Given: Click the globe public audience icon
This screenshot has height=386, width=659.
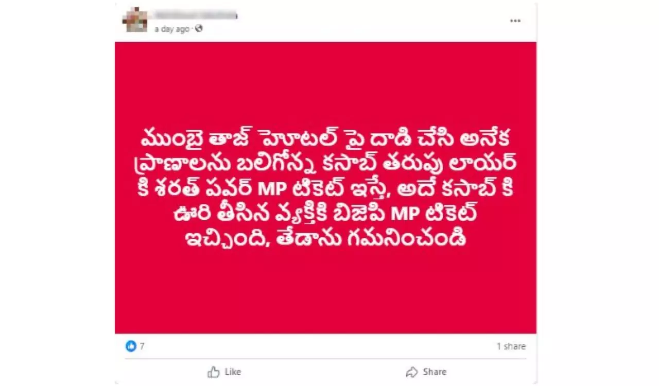Looking at the screenshot, I should 199,29.
